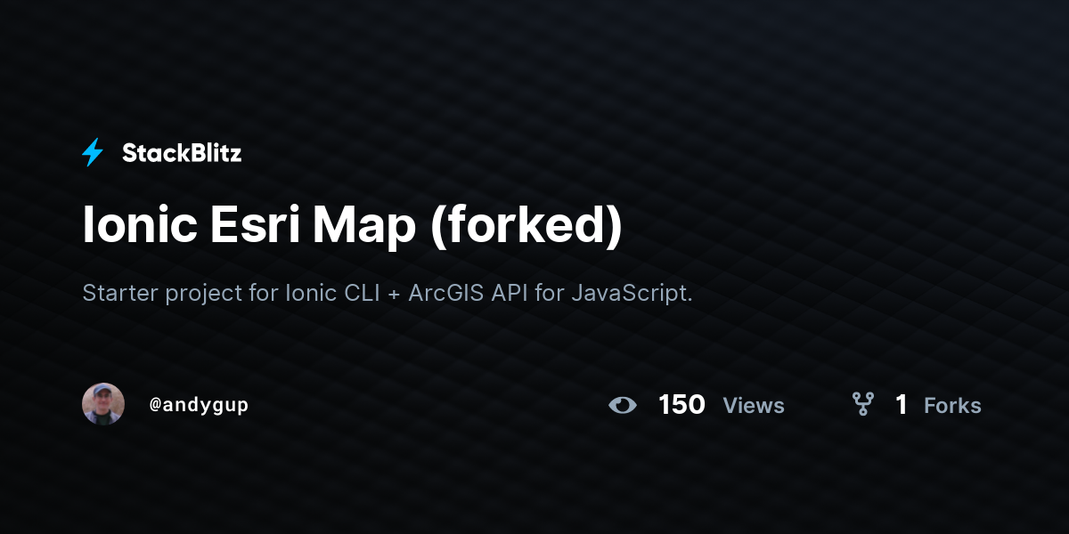
Task: Click ArcGIS API in the description
Action: click(469, 293)
